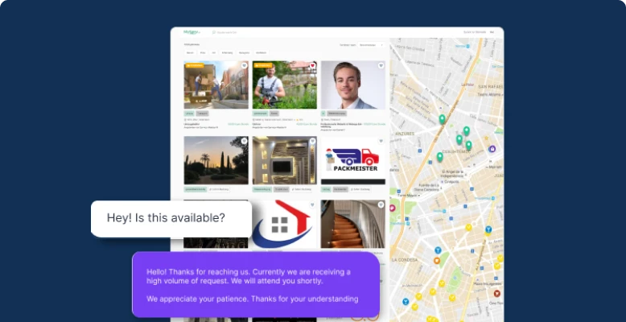Select the second filter chip in filter row
The width and height of the screenshot is (626, 322).
pos(203,53)
